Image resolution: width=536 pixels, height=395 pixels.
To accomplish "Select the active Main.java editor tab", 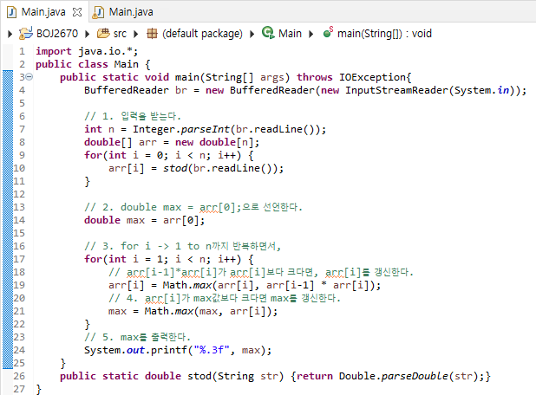I will pos(43,12).
